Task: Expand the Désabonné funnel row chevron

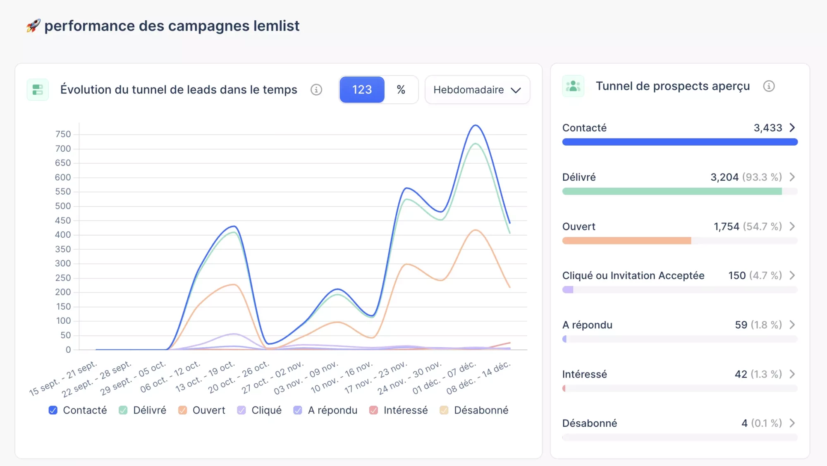Action: tap(792, 423)
